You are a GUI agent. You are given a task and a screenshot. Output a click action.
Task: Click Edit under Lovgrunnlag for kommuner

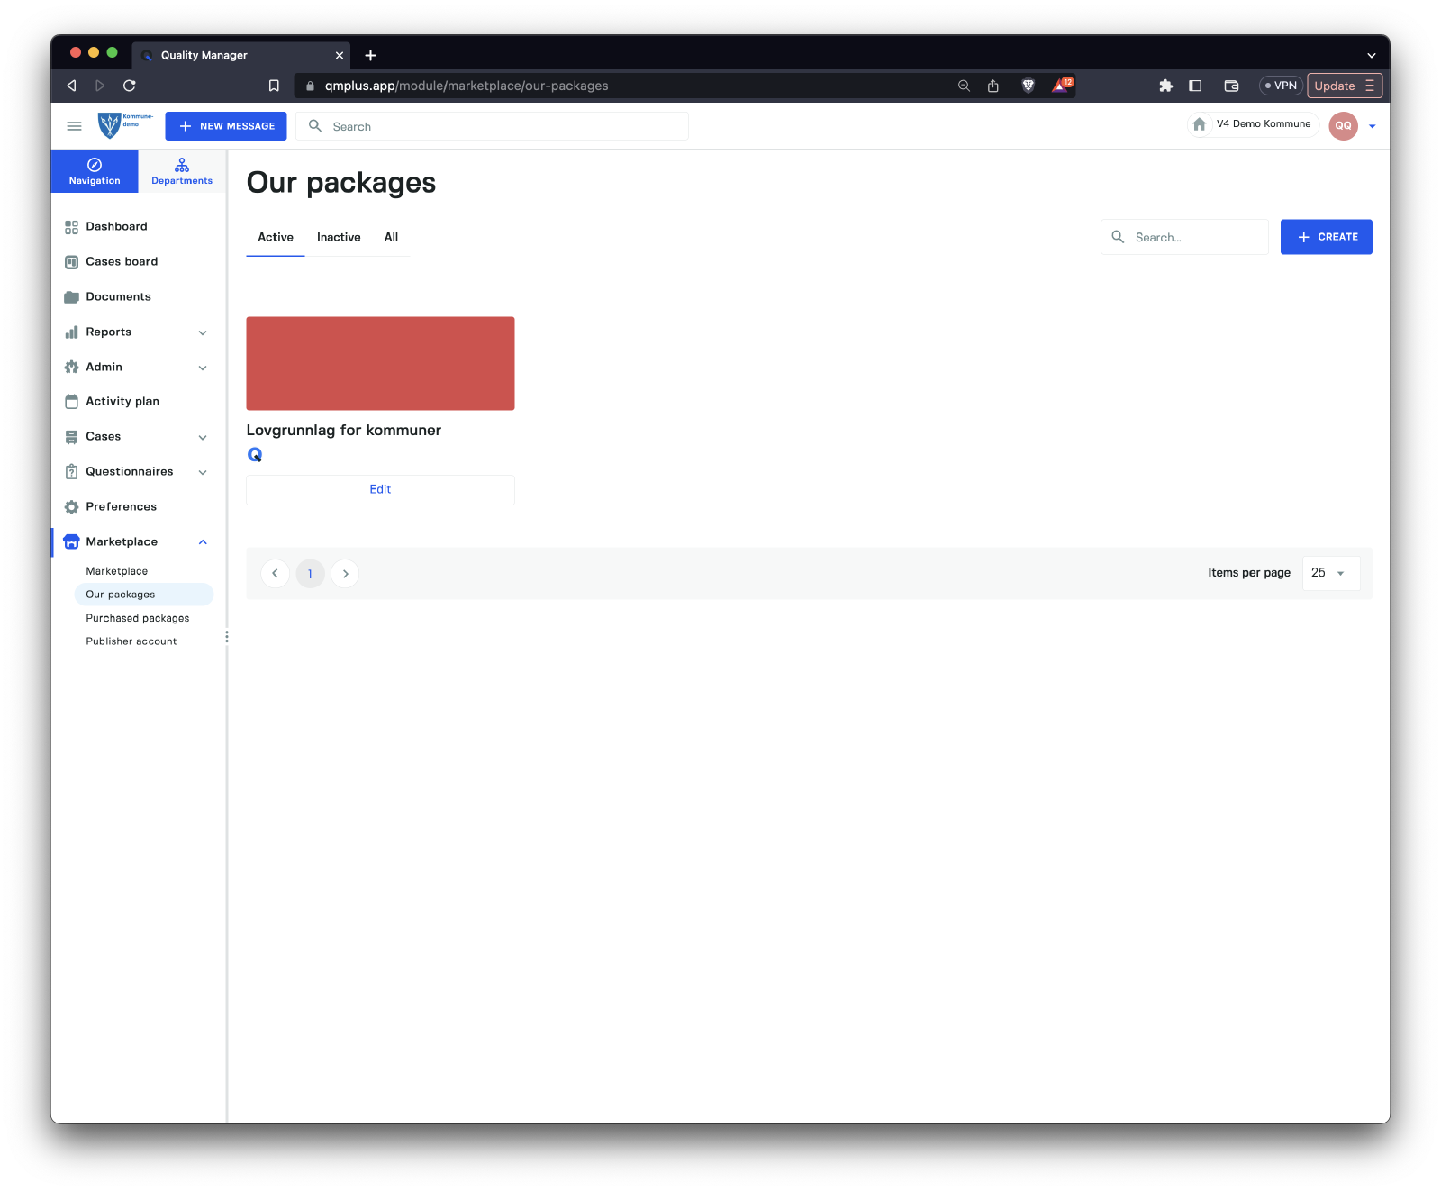click(x=380, y=489)
